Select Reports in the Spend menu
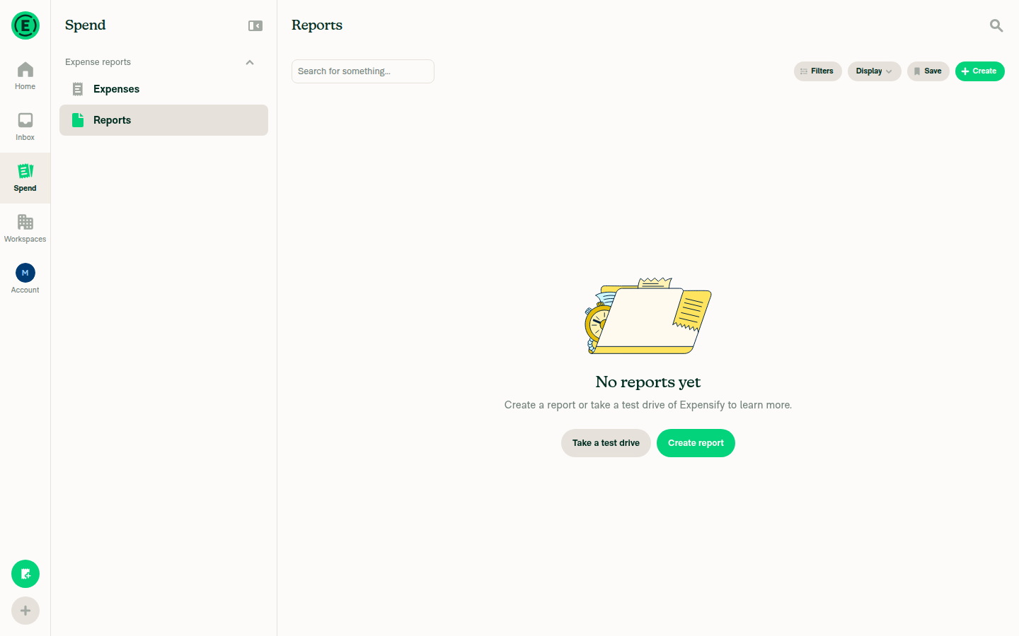 pyautogui.click(x=164, y=120)
